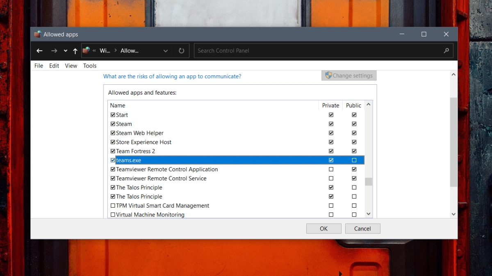Select Teamviewer Remote Control Application row

(x=236, y=169)
